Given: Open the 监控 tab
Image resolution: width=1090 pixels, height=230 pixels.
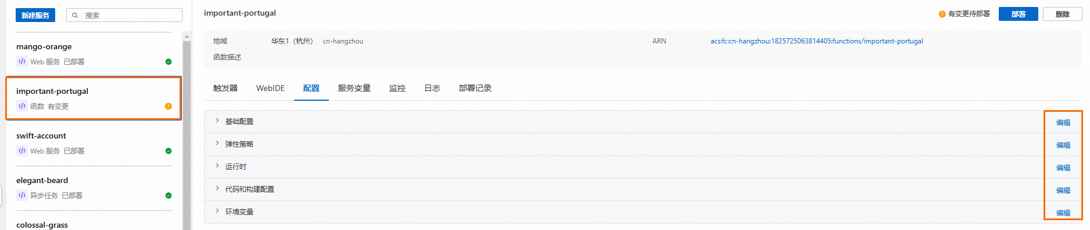Looking at the screenshot, I should pos(397,88).
